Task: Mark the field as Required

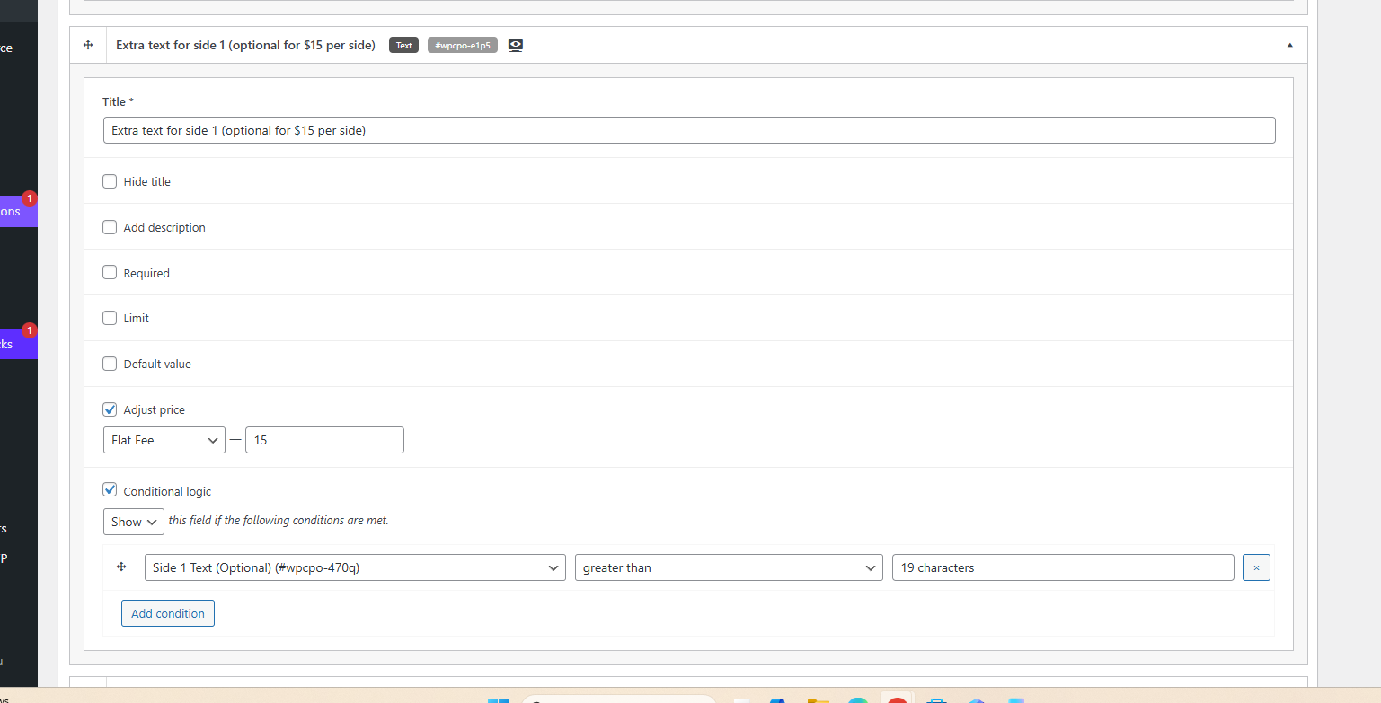Action: coord(110,273)
